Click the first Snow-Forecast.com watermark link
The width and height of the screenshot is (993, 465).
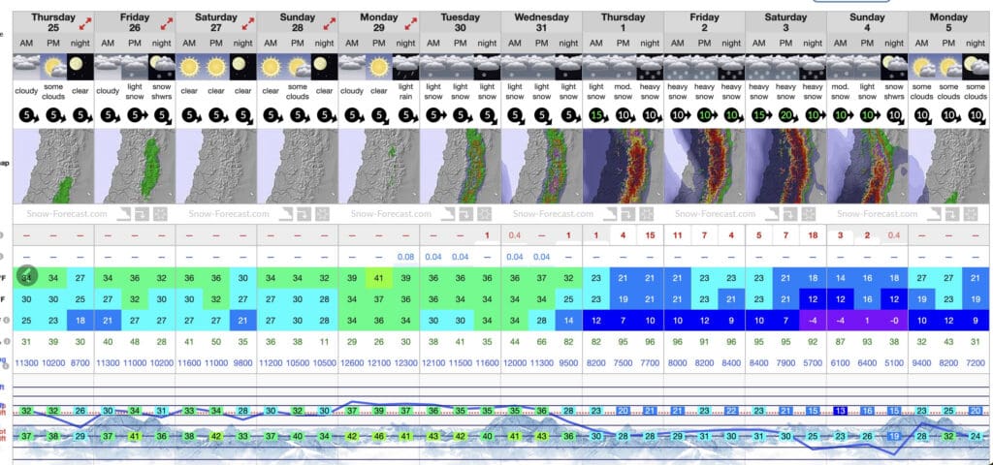(53, 214)
